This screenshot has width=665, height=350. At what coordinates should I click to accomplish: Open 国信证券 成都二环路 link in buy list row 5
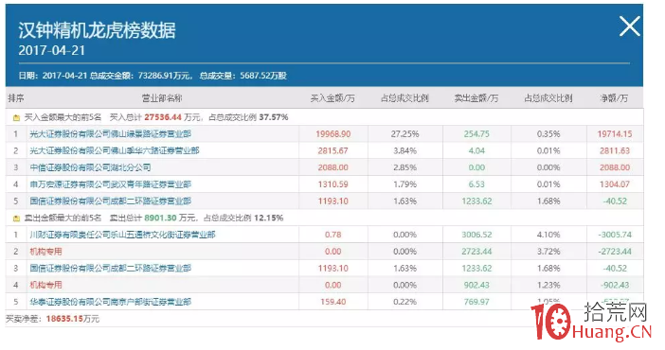point(110,201)
